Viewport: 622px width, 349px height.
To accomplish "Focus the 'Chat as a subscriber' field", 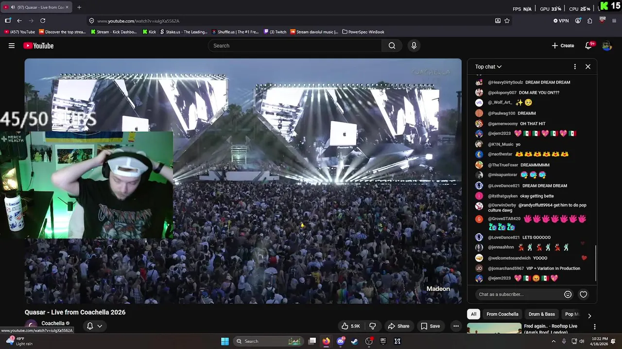I will coord(519,294).
